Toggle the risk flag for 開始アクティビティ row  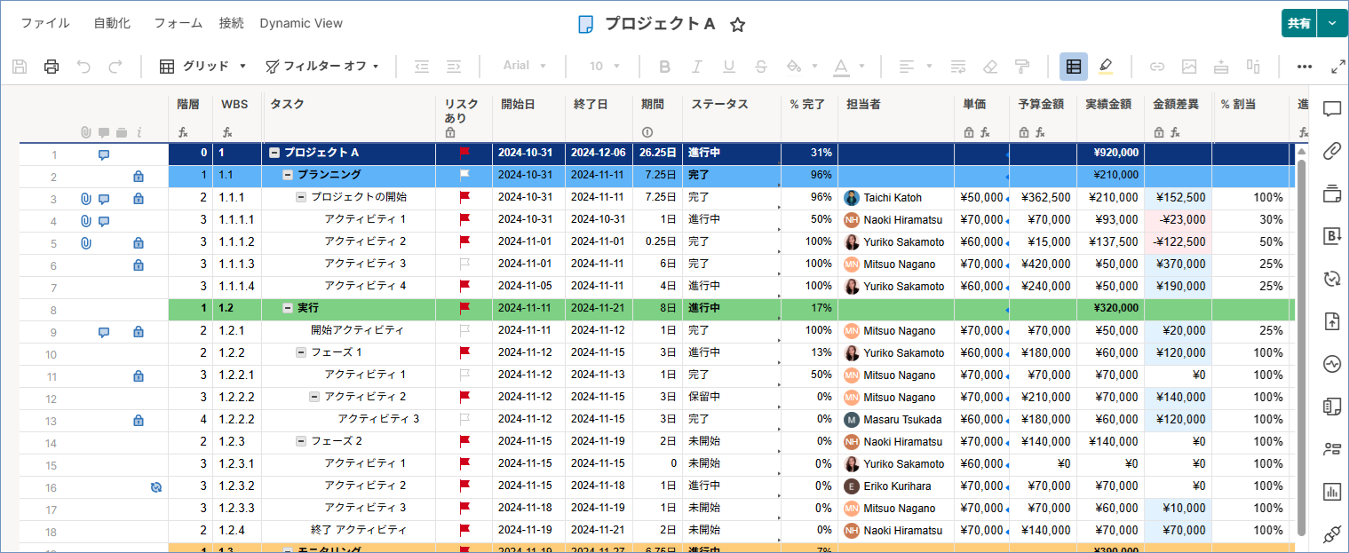464,330
